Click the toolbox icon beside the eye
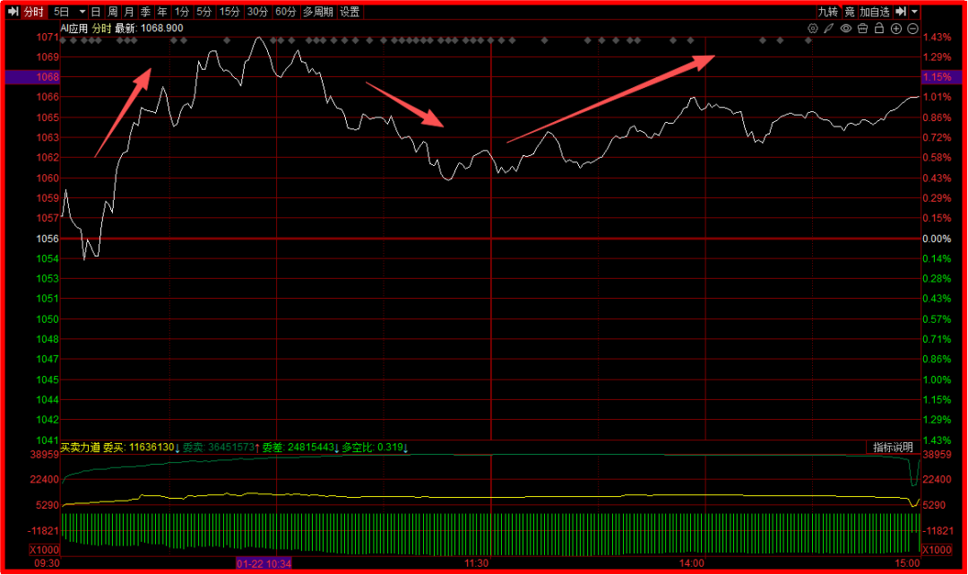The height and width of the screenshot is (575, 968). [x=862, y=29]
